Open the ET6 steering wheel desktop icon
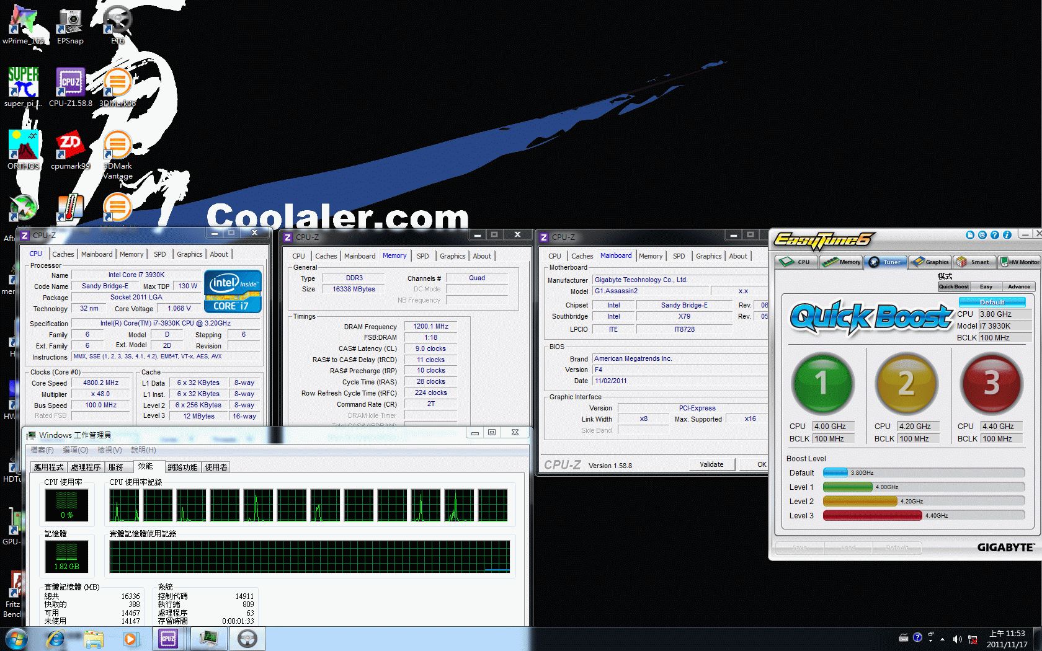Viewport: 1042px width, 651px height. tap(117, 24)
